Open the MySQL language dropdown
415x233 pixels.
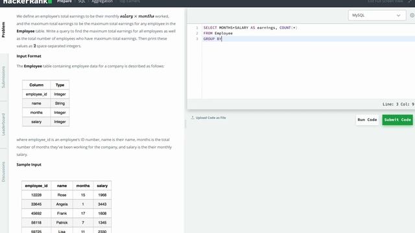pos(377,16)
